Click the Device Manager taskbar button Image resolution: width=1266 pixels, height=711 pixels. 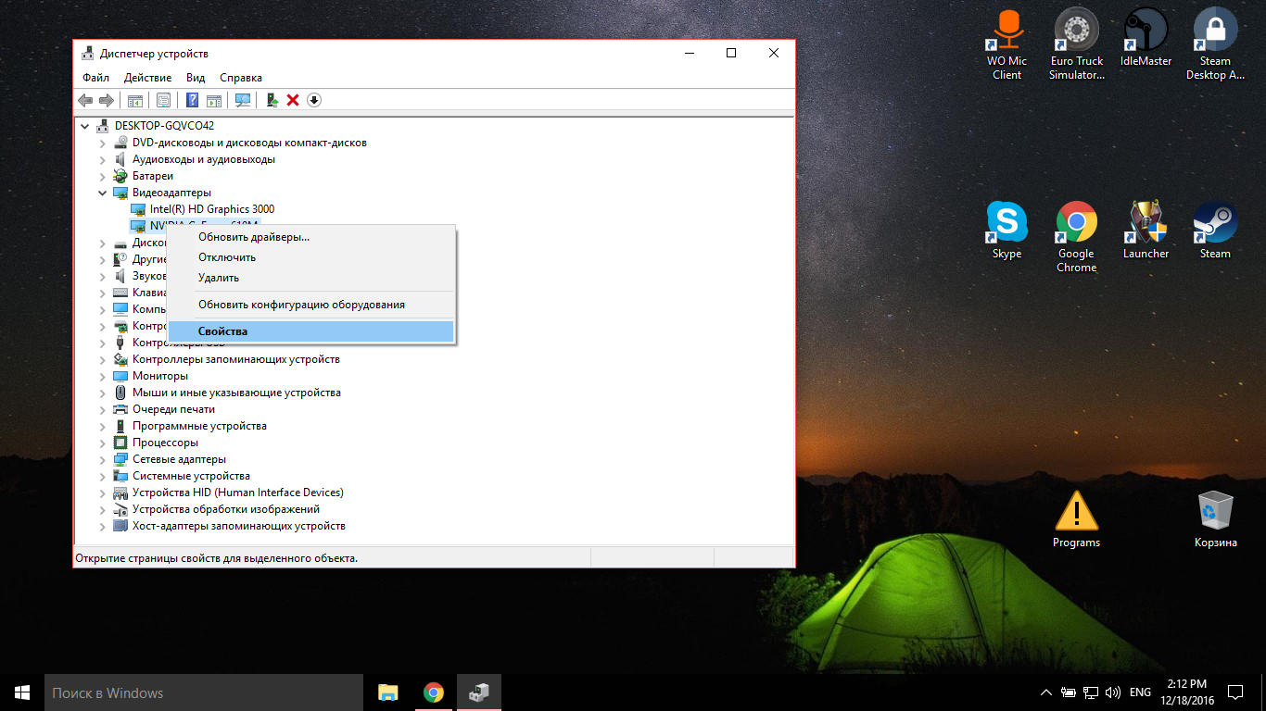[478, 692]
